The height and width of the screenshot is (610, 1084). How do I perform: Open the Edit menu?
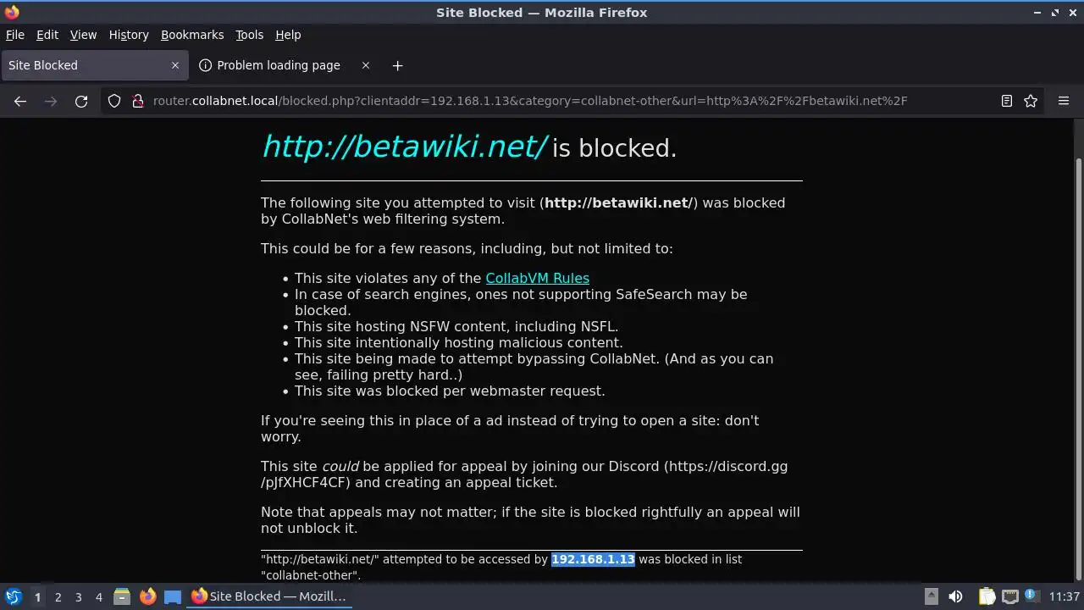[47, 35]
